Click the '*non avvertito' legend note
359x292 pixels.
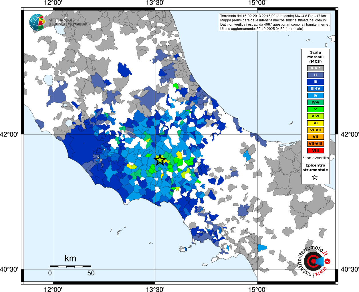coord(316,158)
